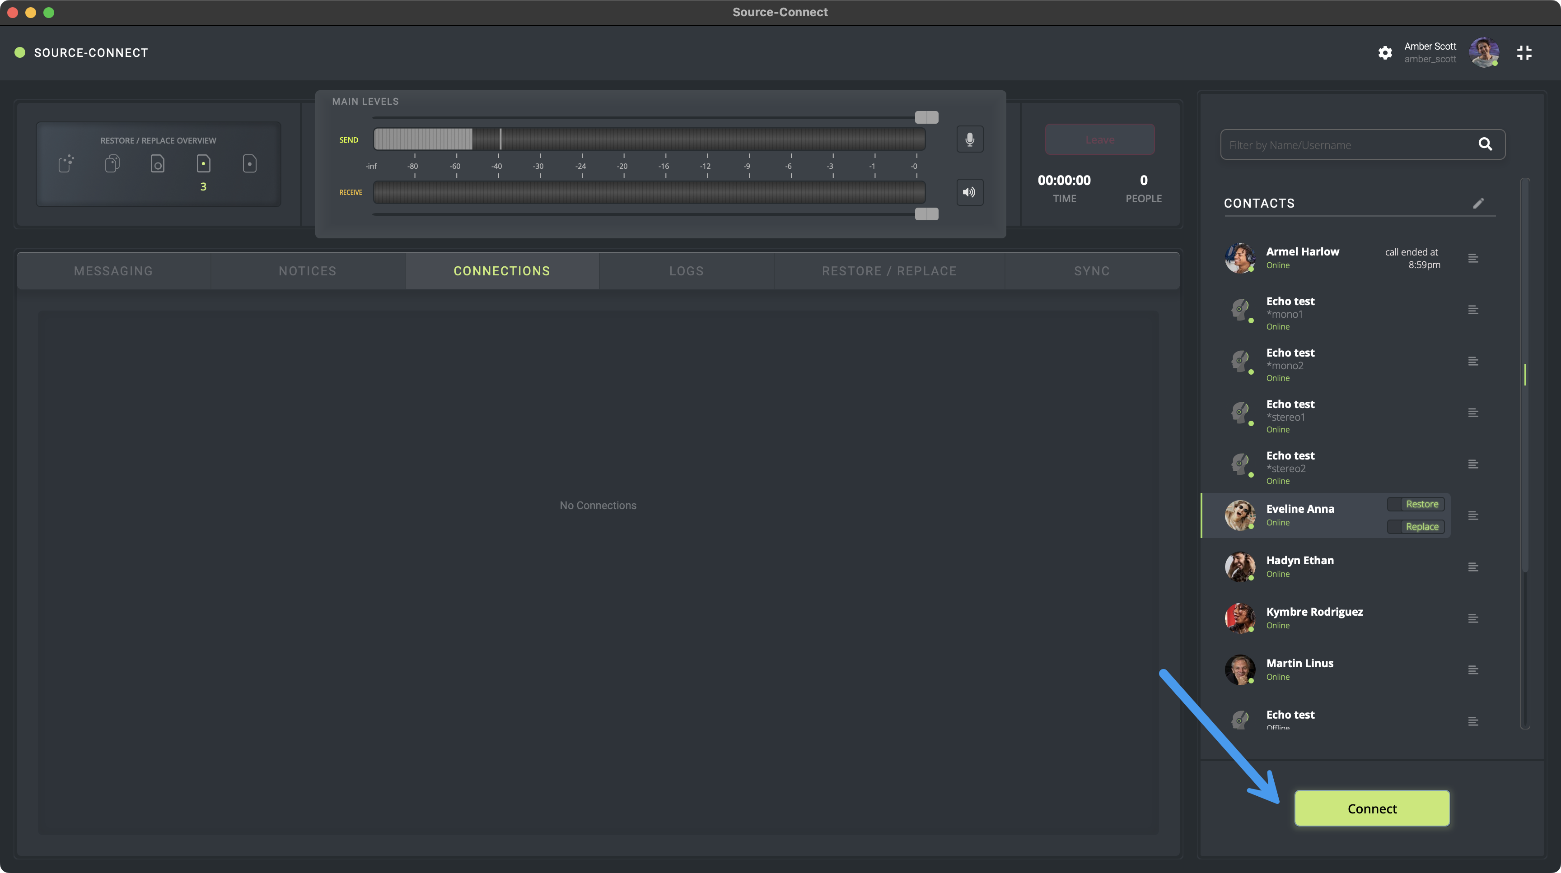Click the speaker icon for RECEIVE
This screenshot has width=1561, height=873.
(x=970, y=192)
